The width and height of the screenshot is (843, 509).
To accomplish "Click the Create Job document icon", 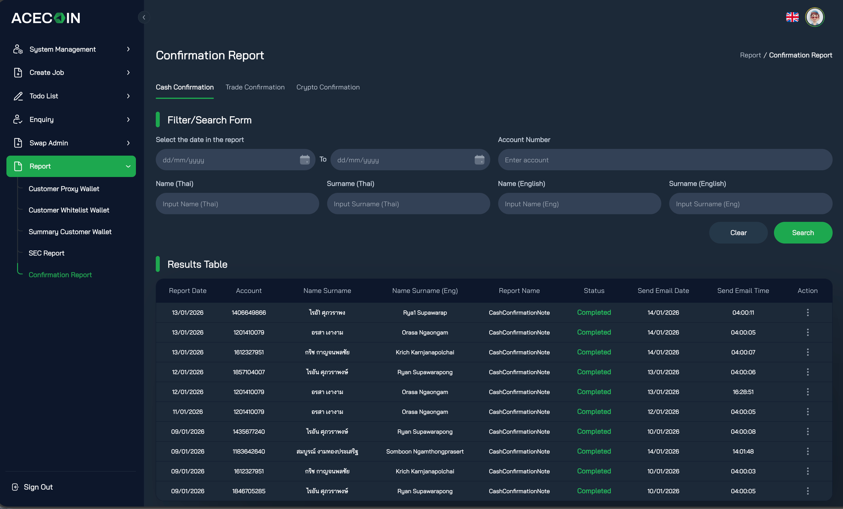I will click(18, 72).
